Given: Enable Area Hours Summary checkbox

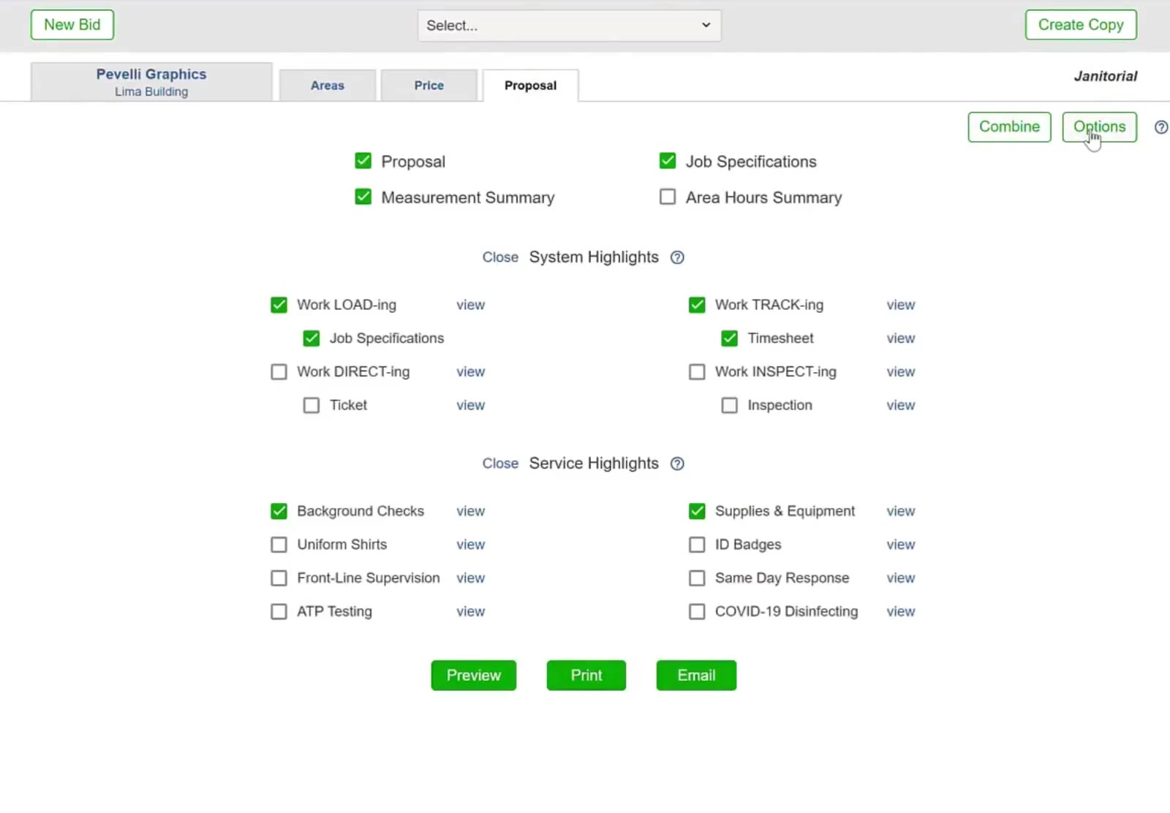Looking at the screenshot, I should [x=667, y=197].
